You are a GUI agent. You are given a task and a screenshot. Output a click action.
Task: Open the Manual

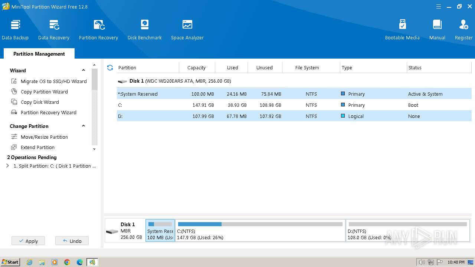click(437, 30)
